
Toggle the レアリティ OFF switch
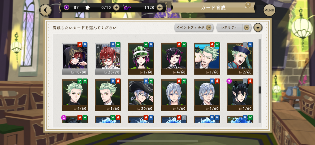click(246, 28)
